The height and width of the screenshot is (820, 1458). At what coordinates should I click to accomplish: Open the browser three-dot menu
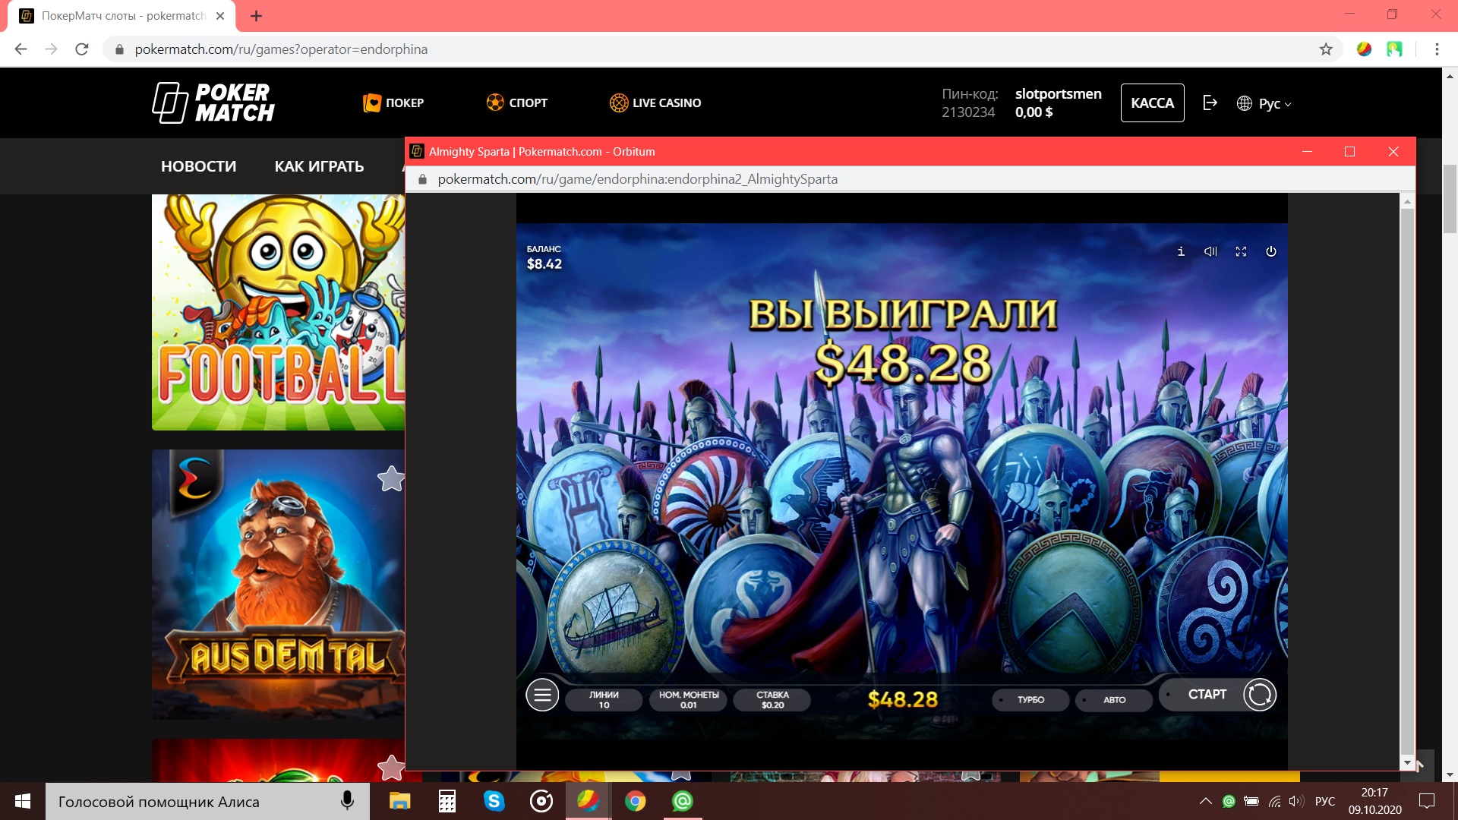(x=1437, y=49)
